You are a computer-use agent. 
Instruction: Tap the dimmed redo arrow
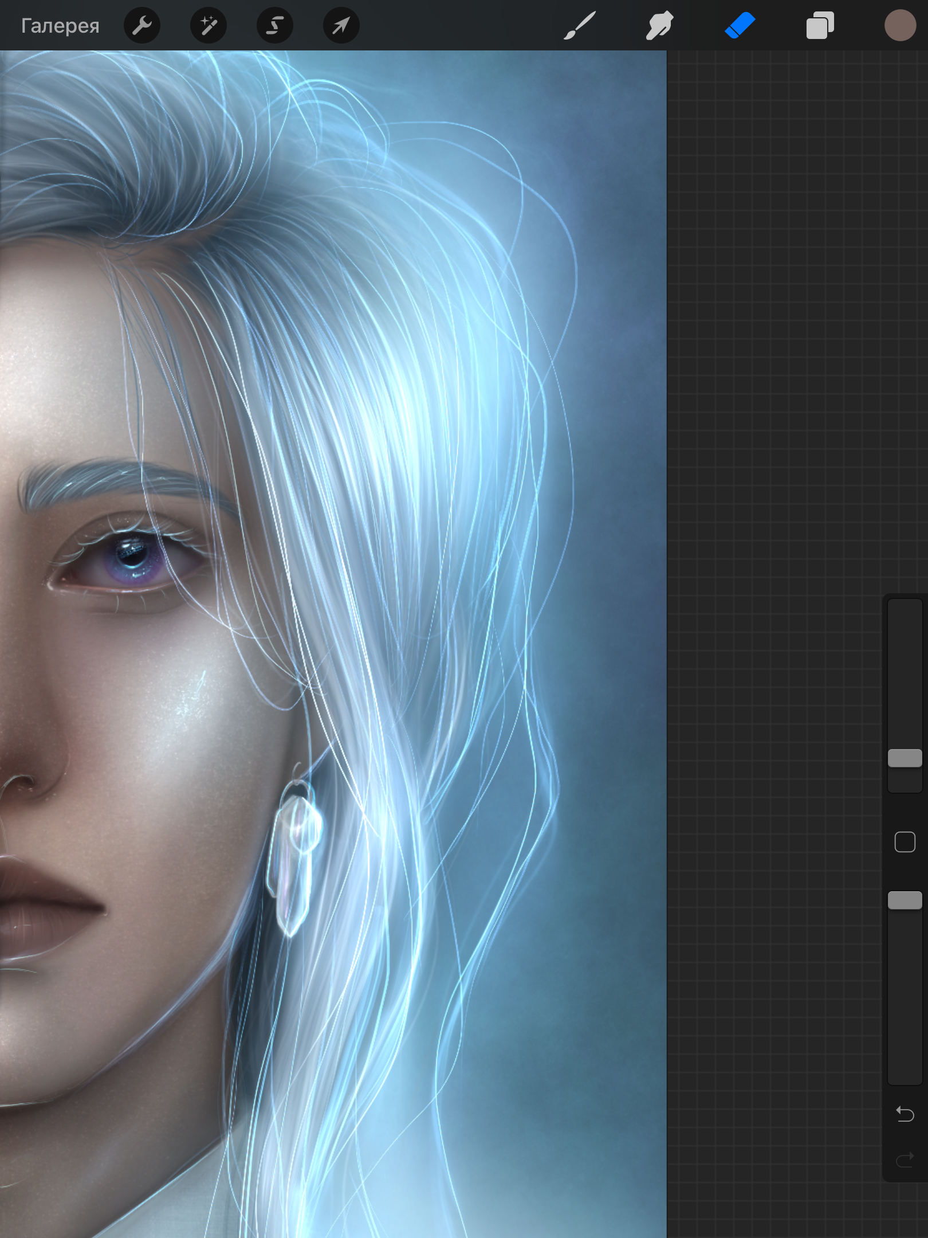pyautogui.click(x=905, y=1160)
